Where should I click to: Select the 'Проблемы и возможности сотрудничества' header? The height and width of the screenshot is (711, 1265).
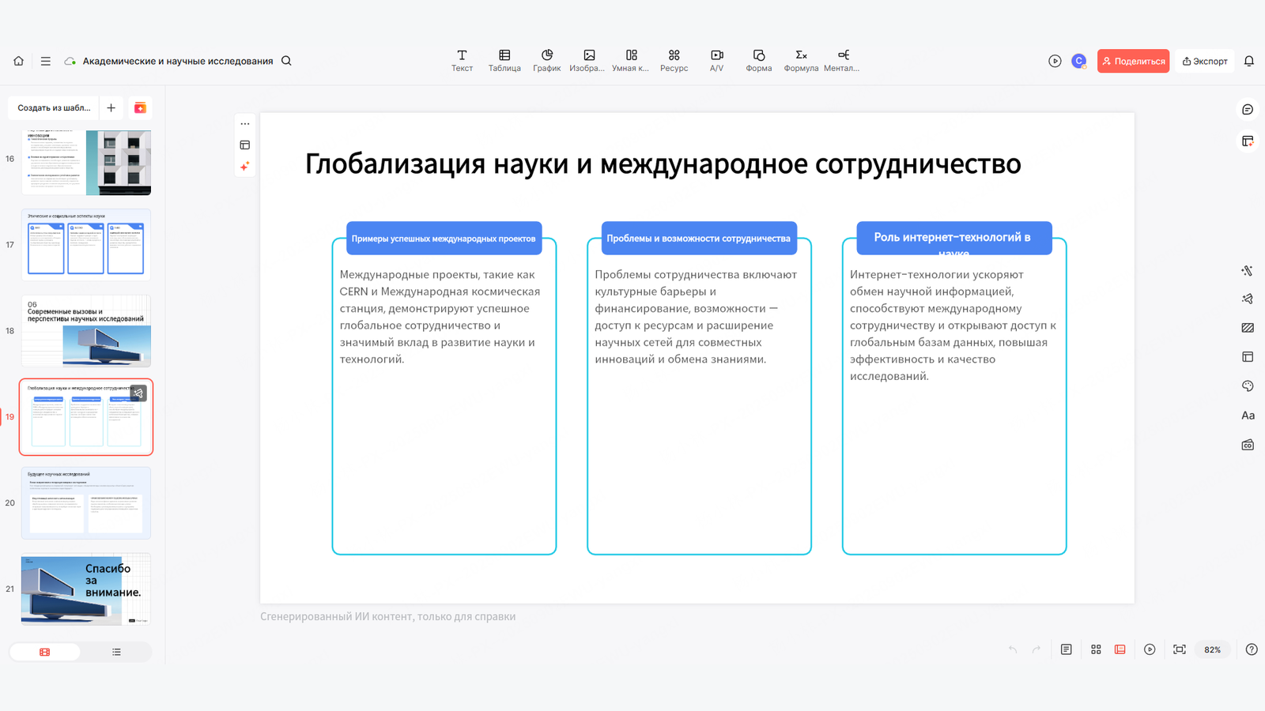699,238
